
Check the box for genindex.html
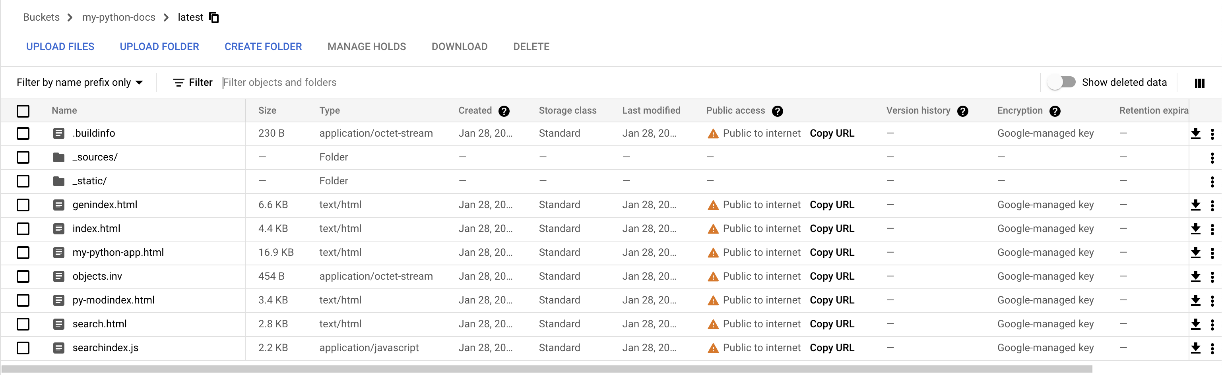tap(23, 205)
